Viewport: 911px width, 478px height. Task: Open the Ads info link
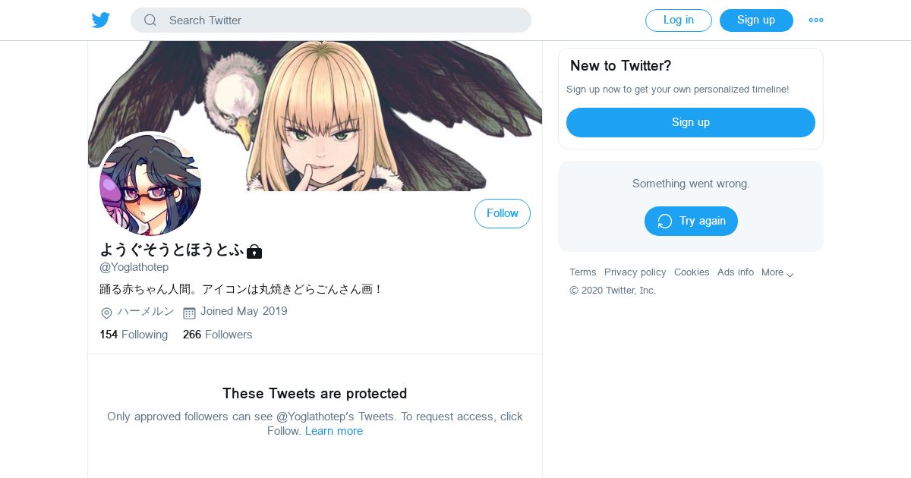(736, 272)
